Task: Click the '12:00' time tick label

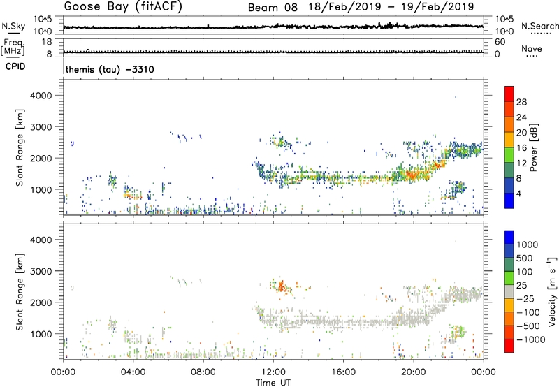Action: tap(273, 372)
